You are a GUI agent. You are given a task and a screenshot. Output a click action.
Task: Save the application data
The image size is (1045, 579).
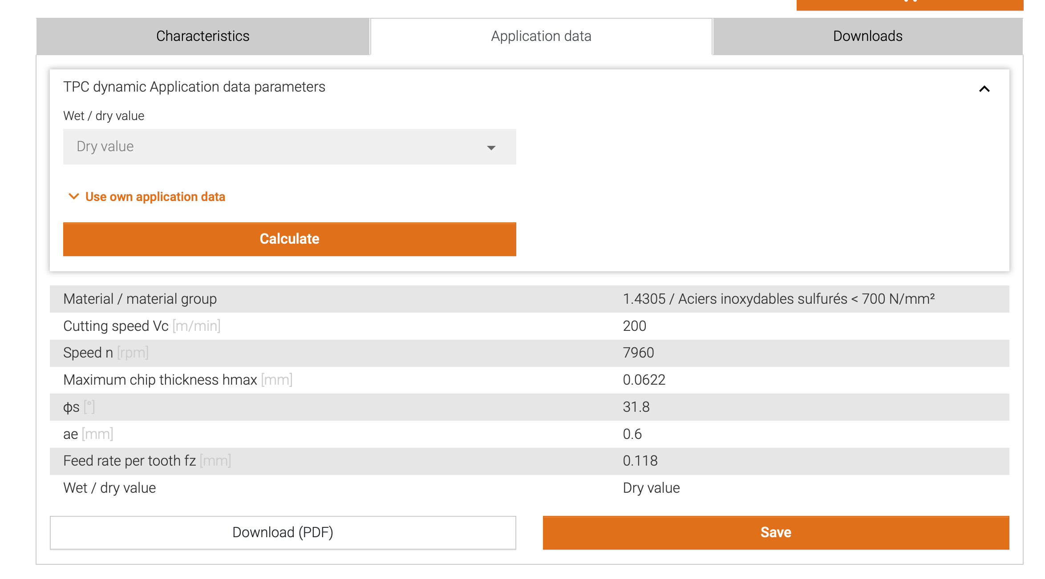(775, 532)
